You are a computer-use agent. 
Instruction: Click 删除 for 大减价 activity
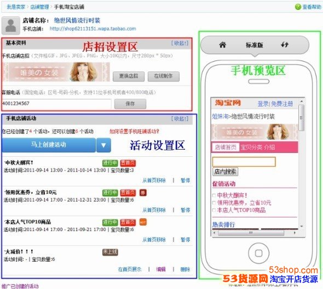[x=185, y=269]
